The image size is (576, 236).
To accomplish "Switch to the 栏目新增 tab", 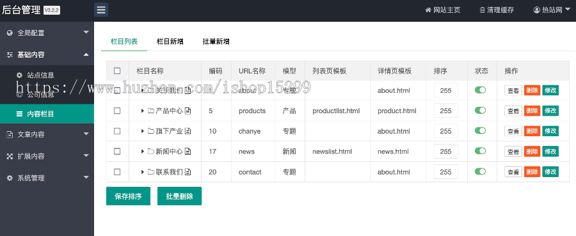I will pyautogui.click(x=170, y=42).
